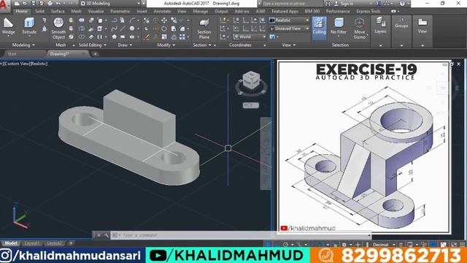Switch to the Home ribbon tab
Viewport: 467px width, 263px height.
[x=21, y=12]
